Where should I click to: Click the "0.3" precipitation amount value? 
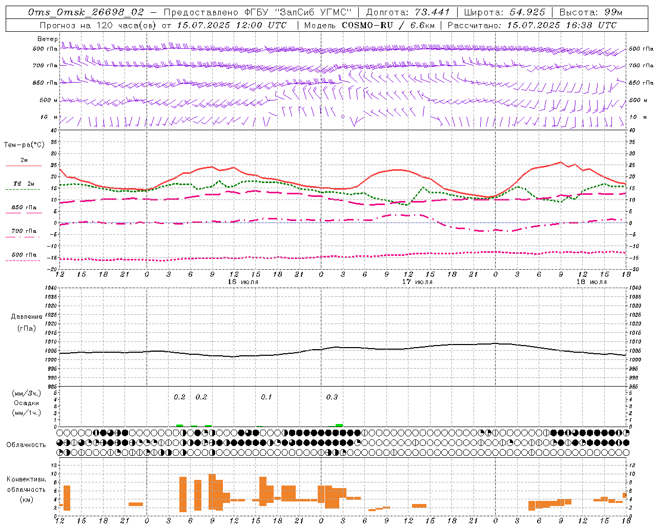[332, 397]
